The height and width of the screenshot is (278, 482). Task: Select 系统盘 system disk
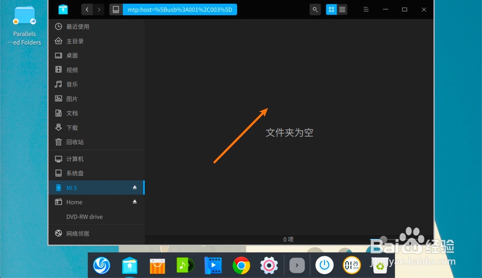(x=96, y=173)
